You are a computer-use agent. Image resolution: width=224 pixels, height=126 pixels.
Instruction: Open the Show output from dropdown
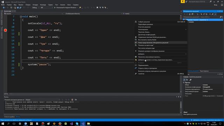pyautogui.click(x=43, y=100)
